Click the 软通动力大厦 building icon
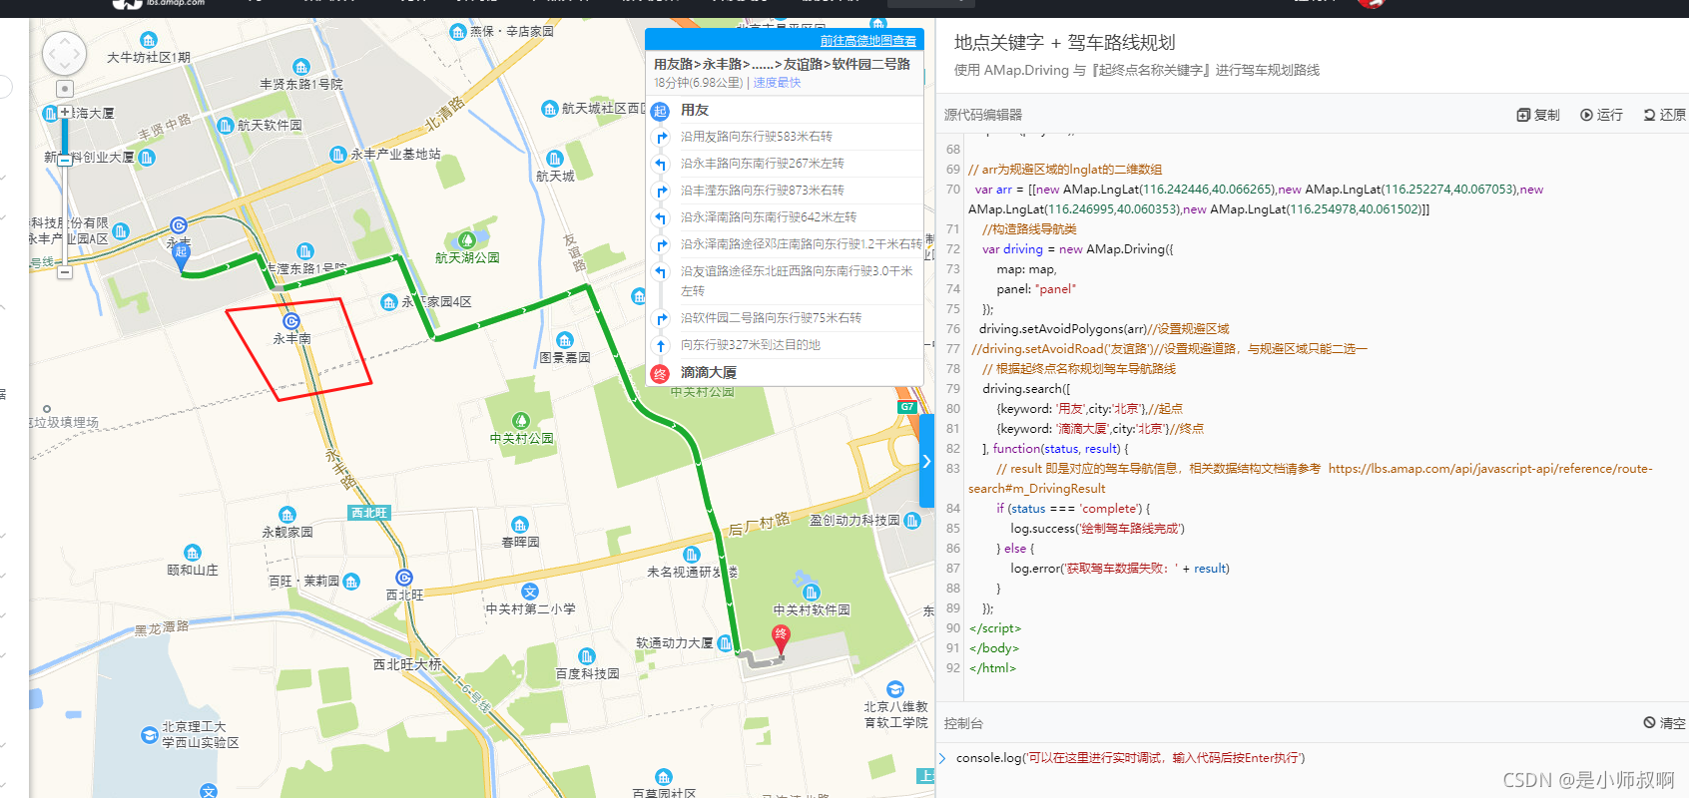The image size is (1689, 798). coord(725,643)
